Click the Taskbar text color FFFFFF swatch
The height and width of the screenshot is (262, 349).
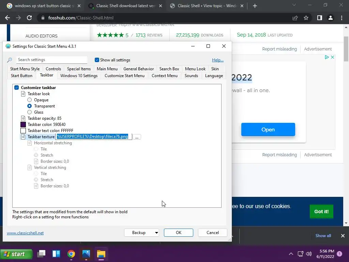point(23,131)
